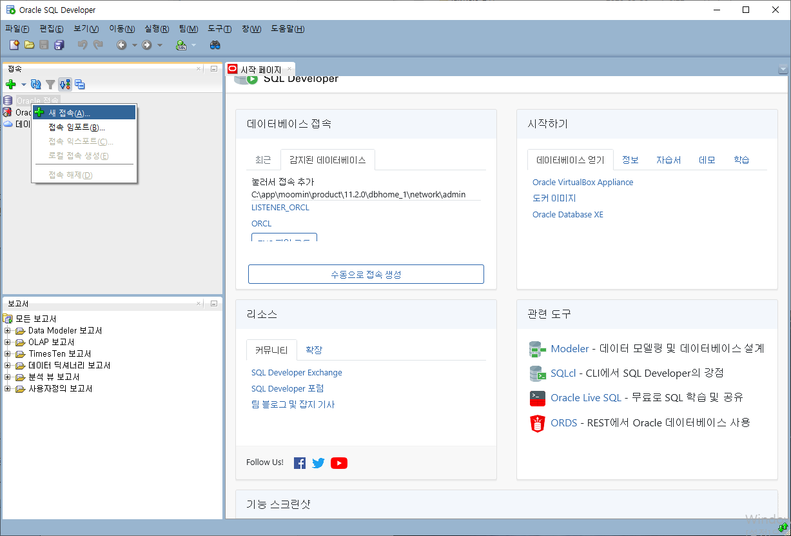Viewport: 791px width, 536px height.
Task: Click the Twitter bird icon
Action: pos(318,463)
